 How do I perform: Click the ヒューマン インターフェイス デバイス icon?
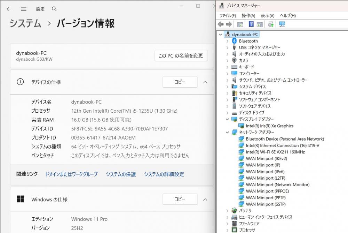click(x=234, y=217)
